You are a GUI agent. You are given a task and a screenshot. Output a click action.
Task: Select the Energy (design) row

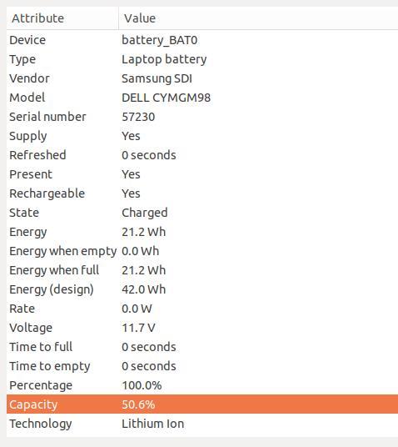click(x=202, y=289)
